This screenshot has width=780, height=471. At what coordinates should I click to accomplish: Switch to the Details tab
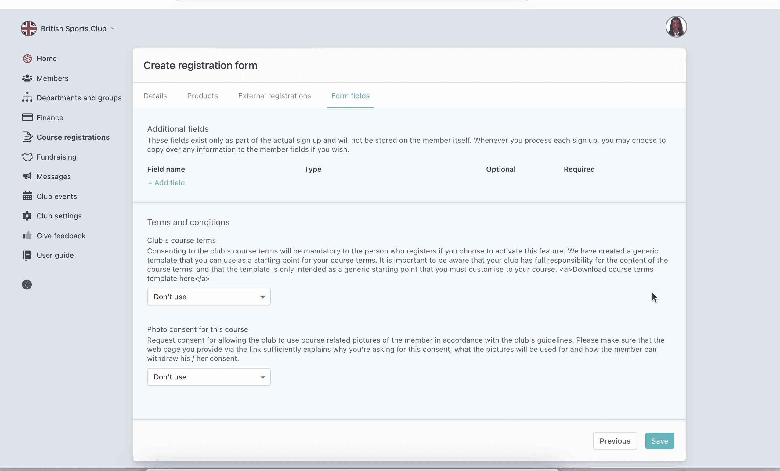pos(155,95)
